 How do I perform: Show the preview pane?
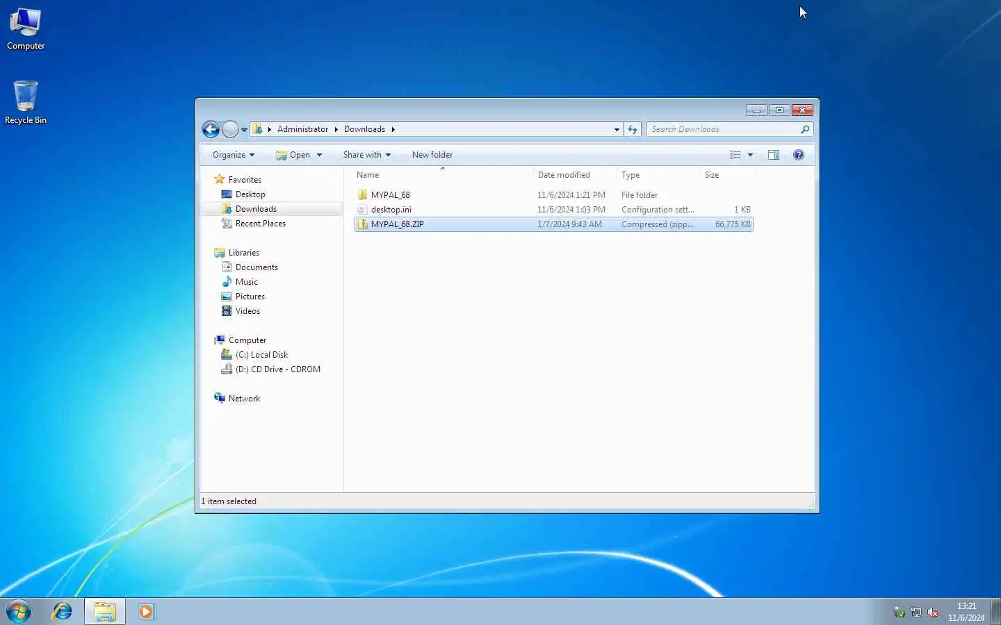[774, 155]
